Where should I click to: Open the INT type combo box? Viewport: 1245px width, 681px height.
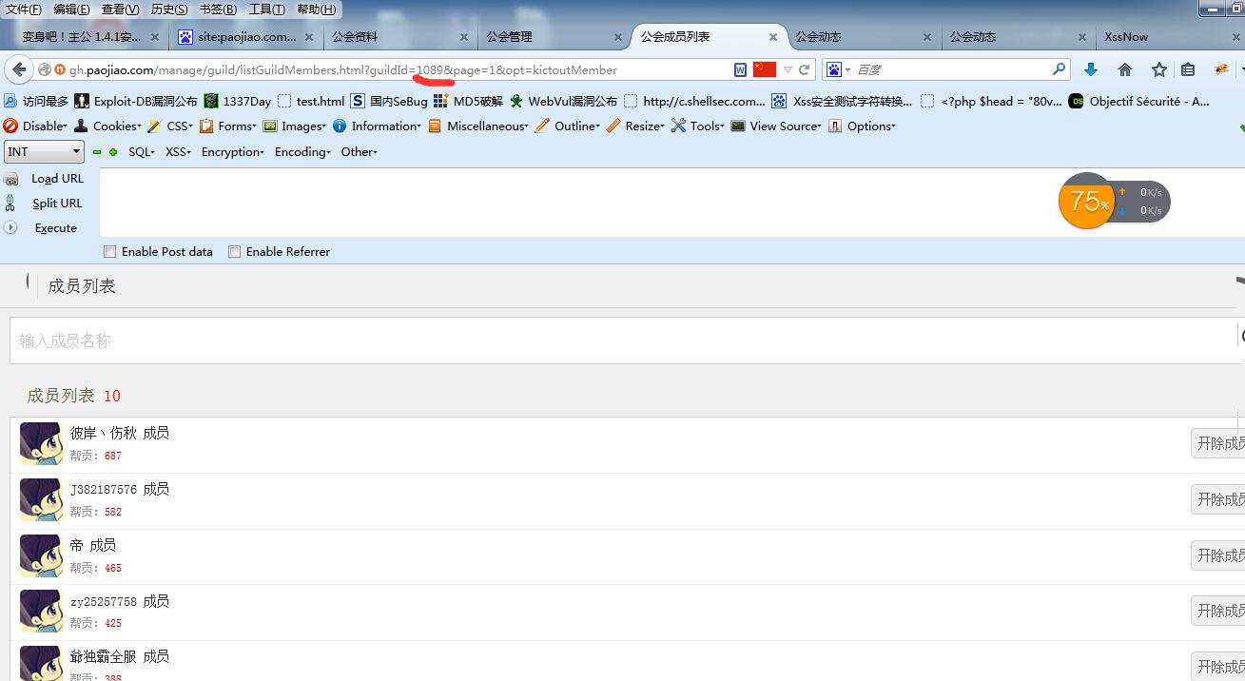pos(44,152)
